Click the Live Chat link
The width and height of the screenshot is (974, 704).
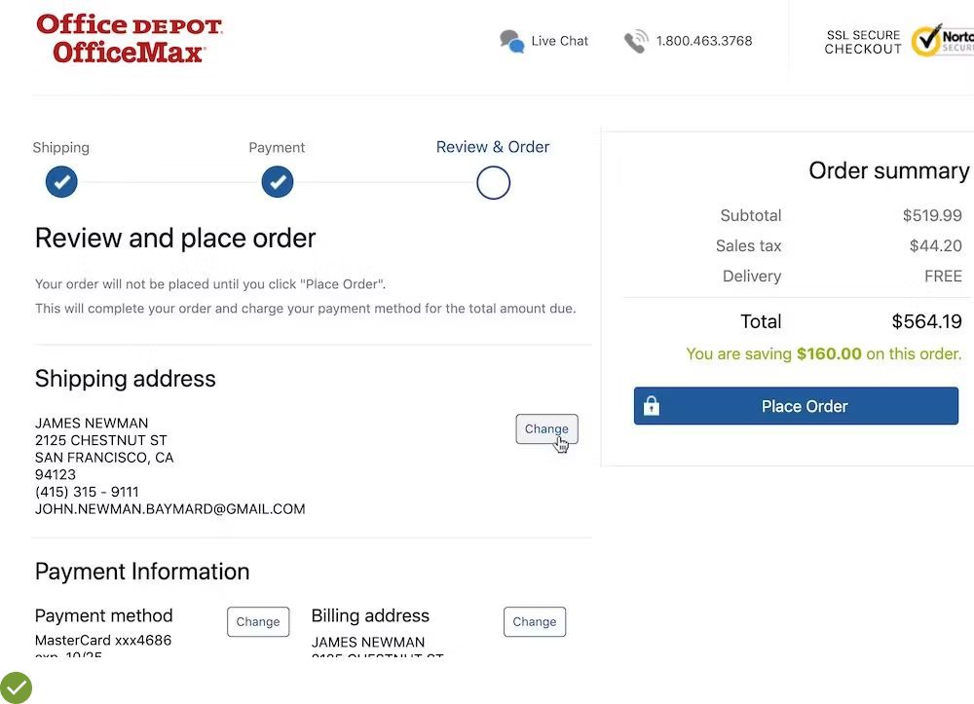pos(560,41)
